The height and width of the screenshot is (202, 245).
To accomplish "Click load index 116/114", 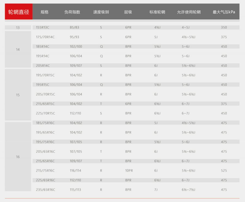I will (x=75, y=171).
